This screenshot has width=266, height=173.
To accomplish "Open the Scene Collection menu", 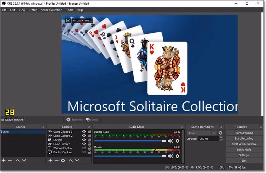I will click(x=52, y=10).
